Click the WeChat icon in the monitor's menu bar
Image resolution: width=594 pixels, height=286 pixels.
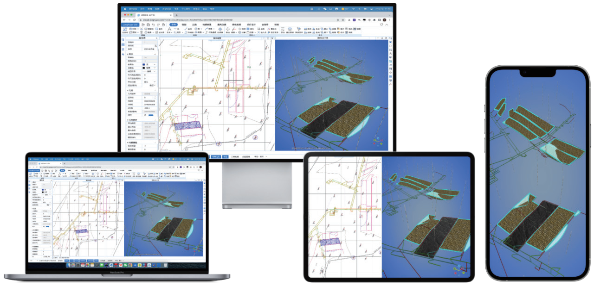[x=325, y=9]
